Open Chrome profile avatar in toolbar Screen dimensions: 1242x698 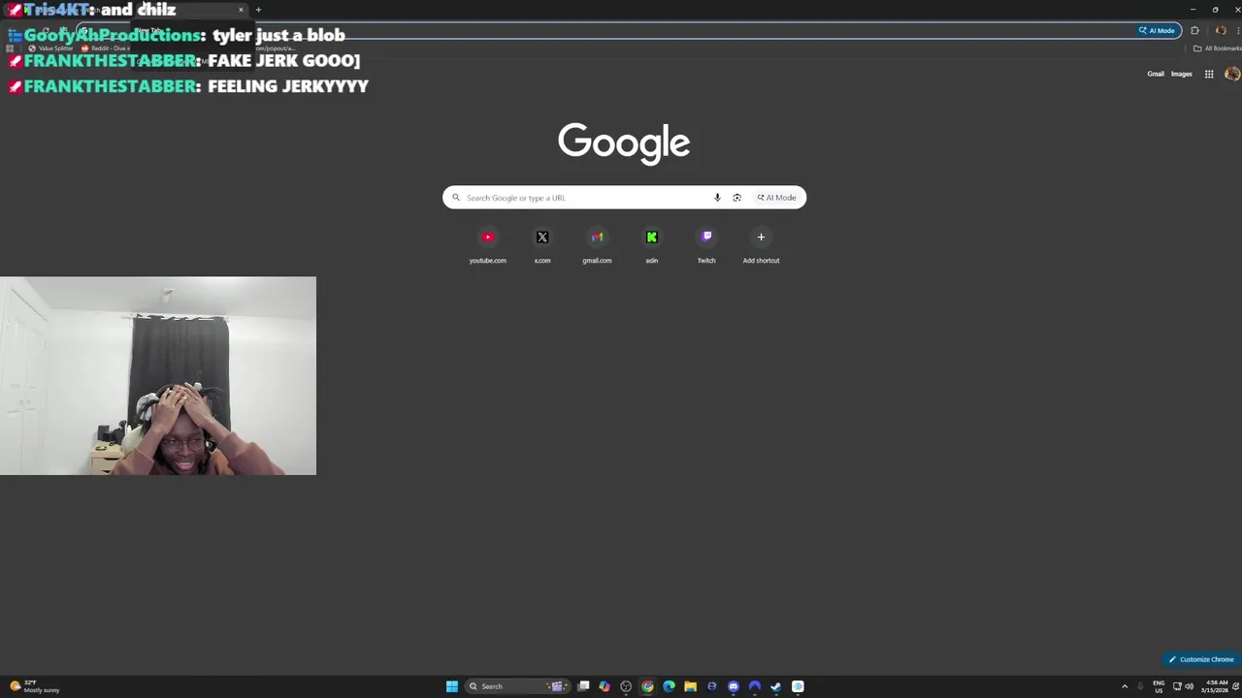tap(1221, 30)
